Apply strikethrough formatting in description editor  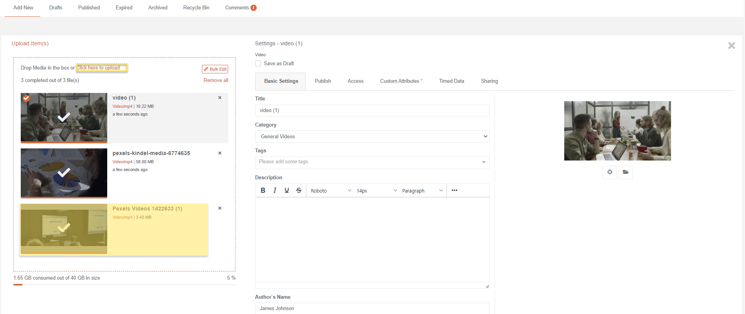pyautogui.click(x=299, y=190)
